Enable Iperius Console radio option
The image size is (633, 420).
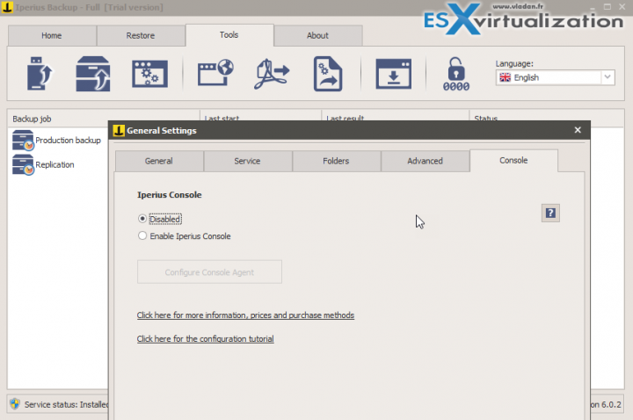click(142, 235)
